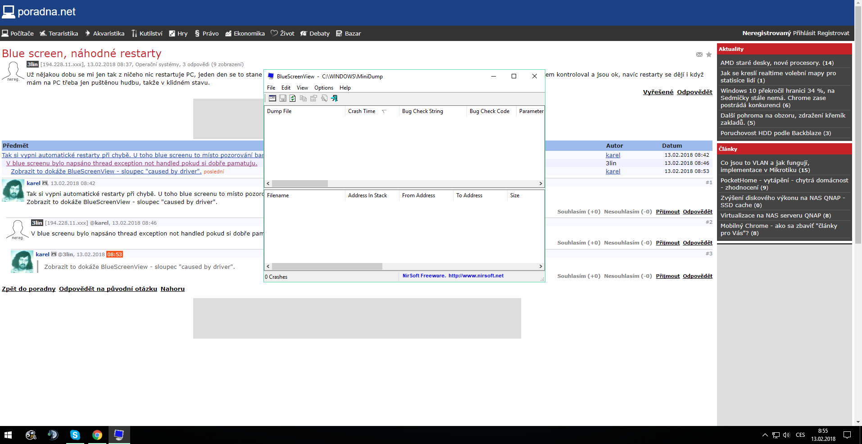Open the File menu in BlueScreenView

click(x=271, y=88)
